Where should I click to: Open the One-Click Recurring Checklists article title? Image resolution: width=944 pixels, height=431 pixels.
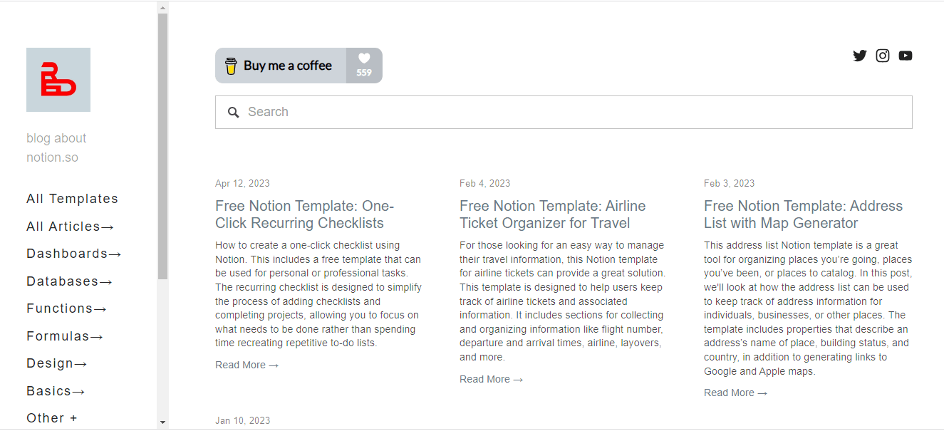pos(304,214)
